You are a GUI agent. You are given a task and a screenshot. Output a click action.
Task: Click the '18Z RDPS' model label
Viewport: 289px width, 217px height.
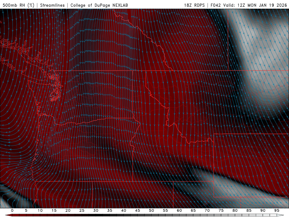(194, 5)
